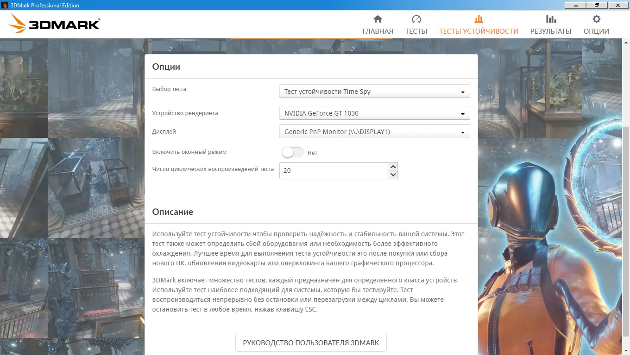Viewport: 630px width, 355px height.
Task: Open the rendering device dropdown
Action: (x=374, y=113)
